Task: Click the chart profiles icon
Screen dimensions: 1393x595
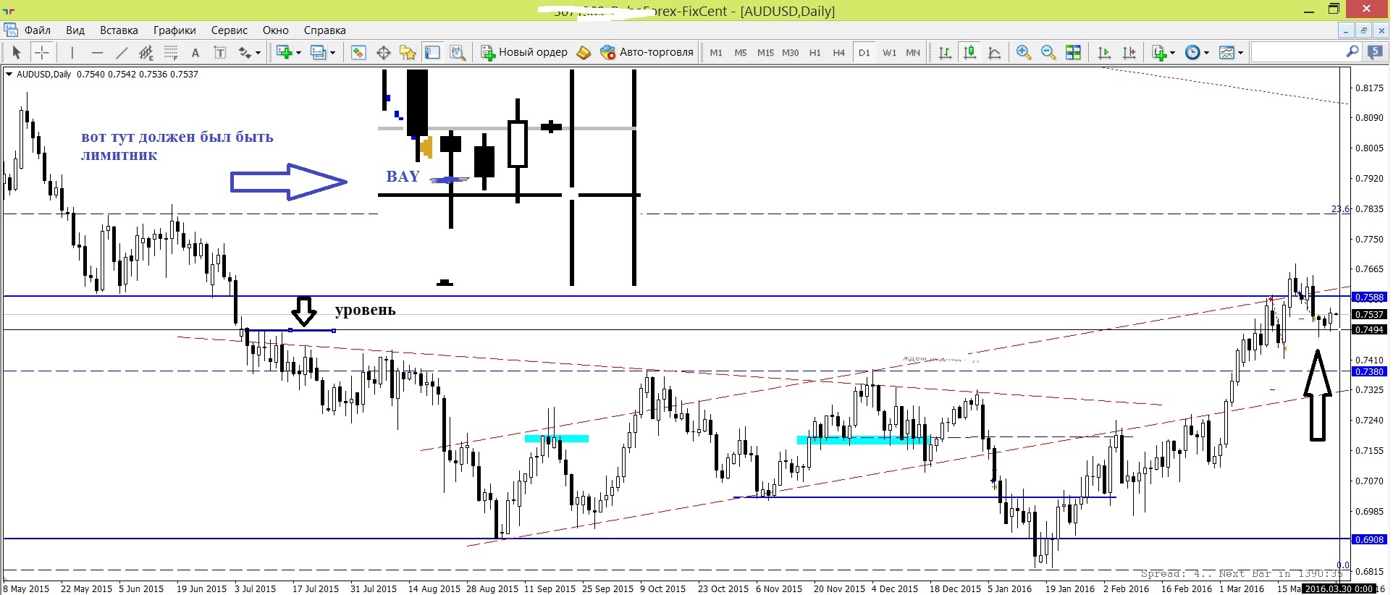Action: click(318, 52)
